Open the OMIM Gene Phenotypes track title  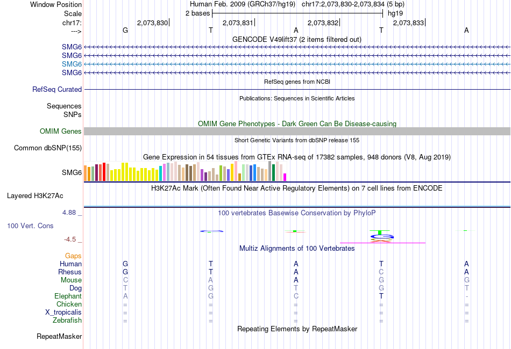[x=297, y=123]
